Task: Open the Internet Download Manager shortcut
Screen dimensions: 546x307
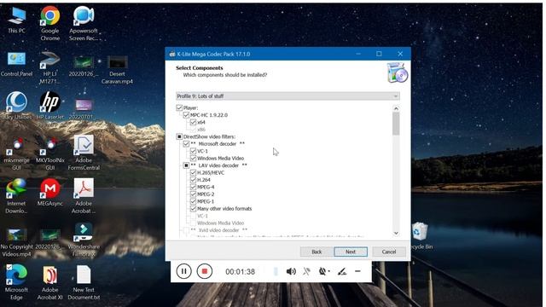Action: click(x=16, y=195)
